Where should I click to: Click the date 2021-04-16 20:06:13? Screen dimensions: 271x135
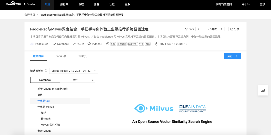173,44
